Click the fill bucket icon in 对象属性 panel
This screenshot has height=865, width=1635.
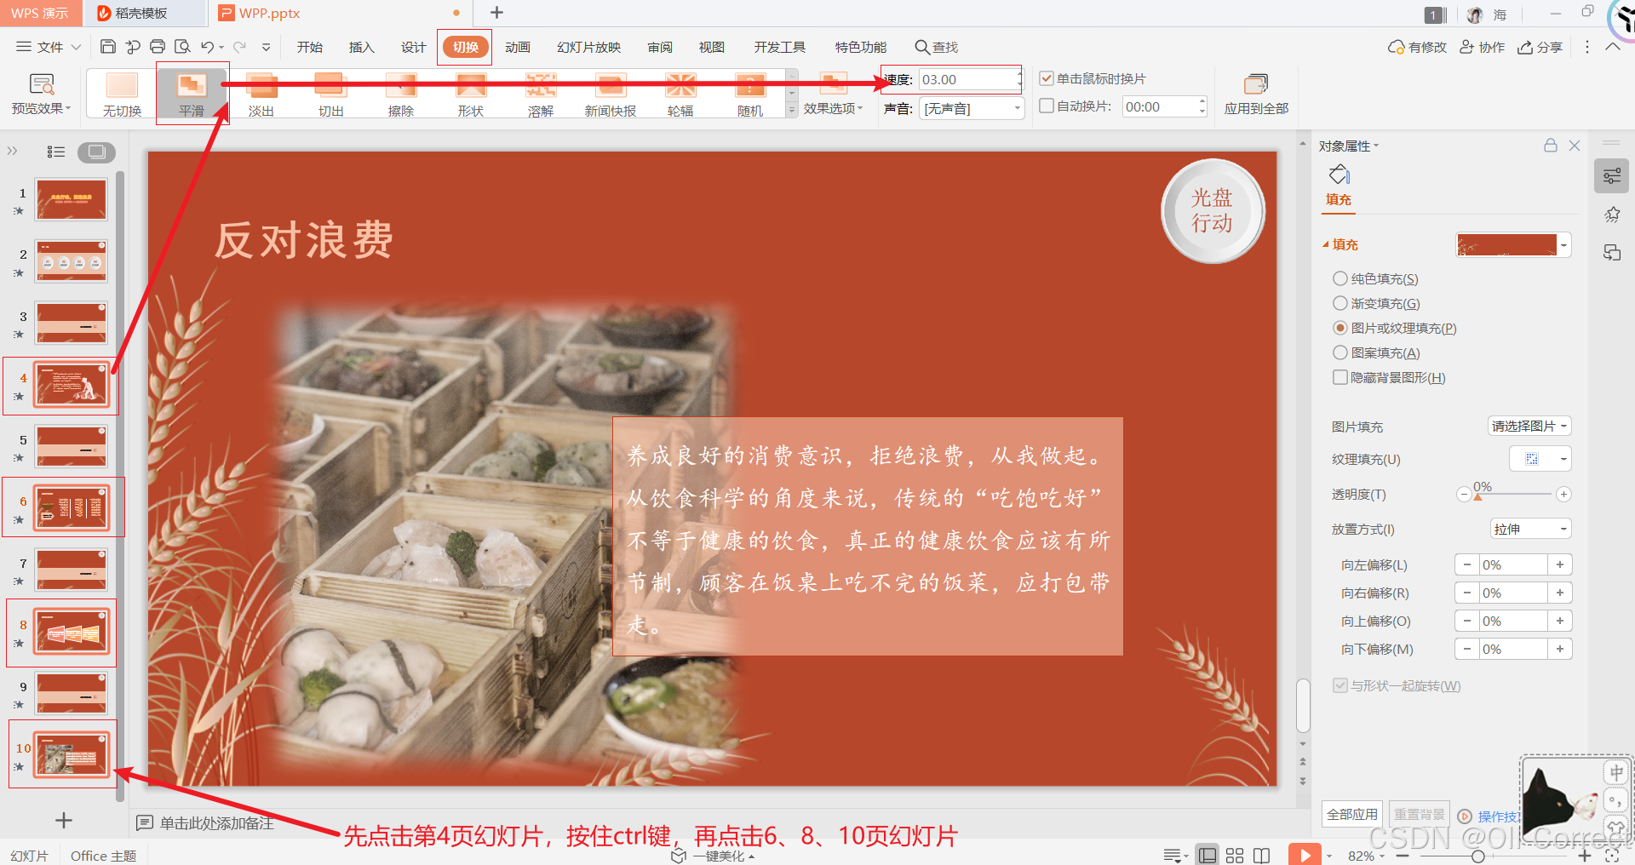(1339, 175)
